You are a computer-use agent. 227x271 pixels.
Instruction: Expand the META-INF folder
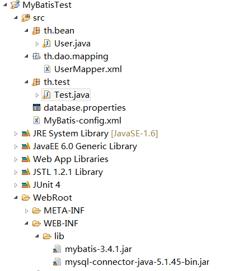pyautogui.click(x=26, y=211)
